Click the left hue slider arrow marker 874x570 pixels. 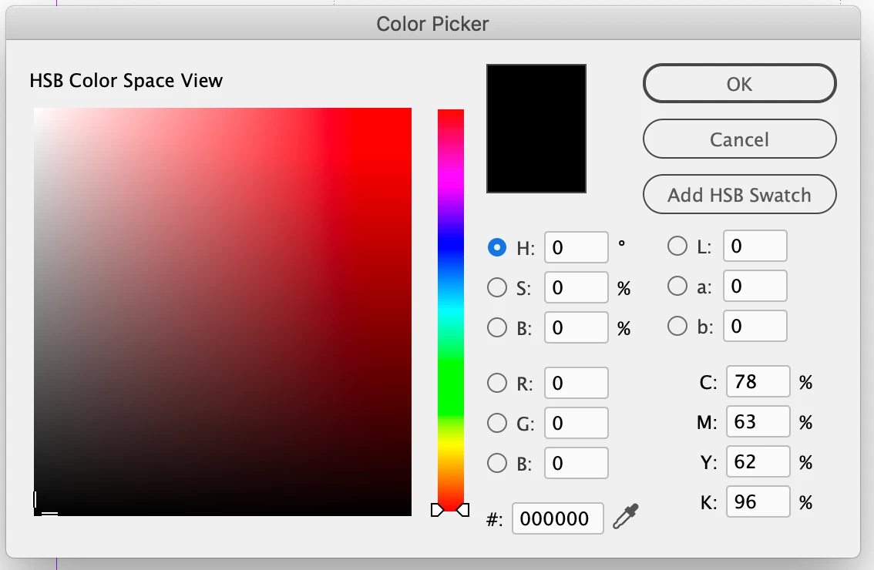pos(437,510)
